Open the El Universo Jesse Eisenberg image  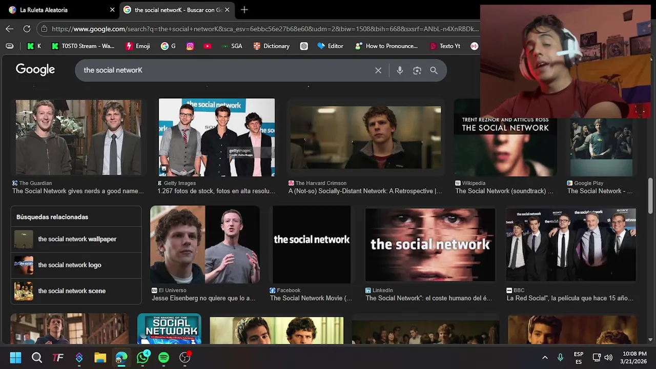coord(205,244)
